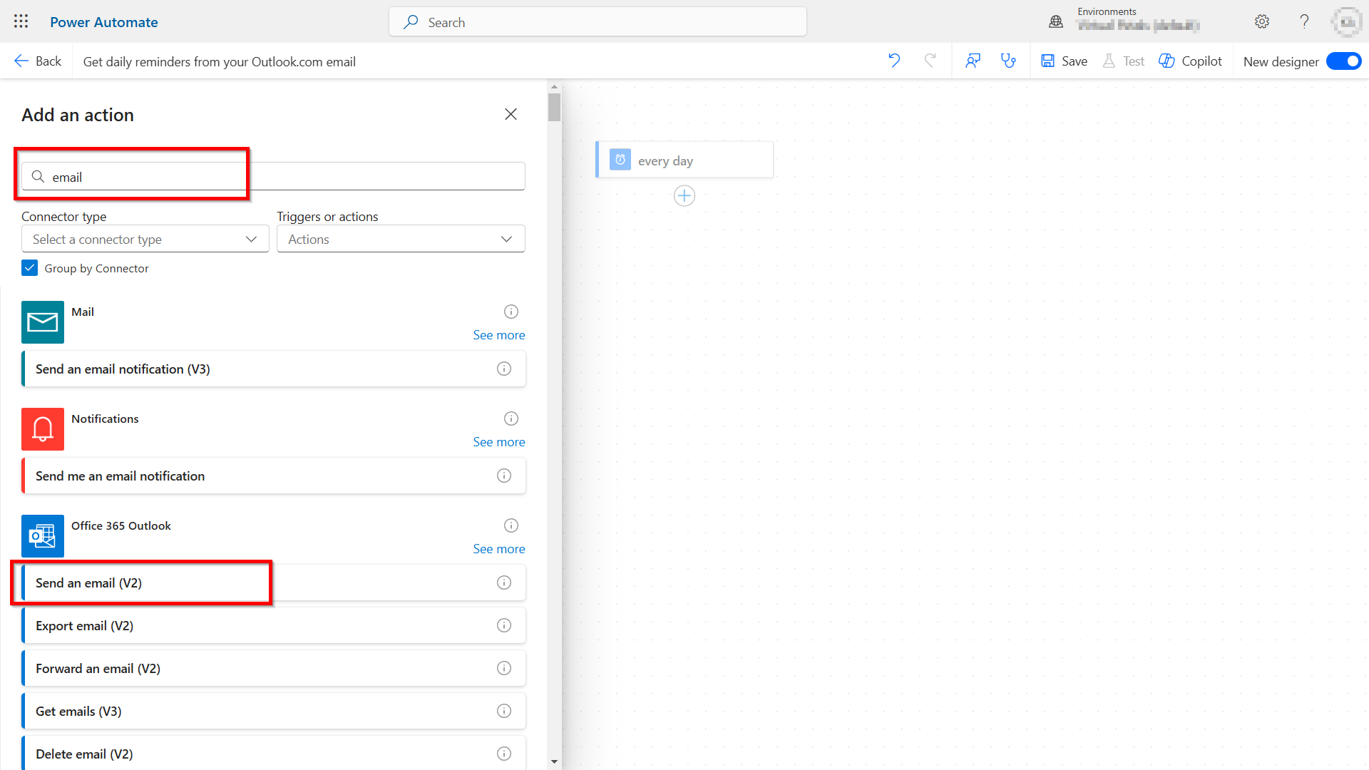Show info for the Notifications connector
Image resolution: width=1369 pixels, height=770 pixels.
point(511,419)
